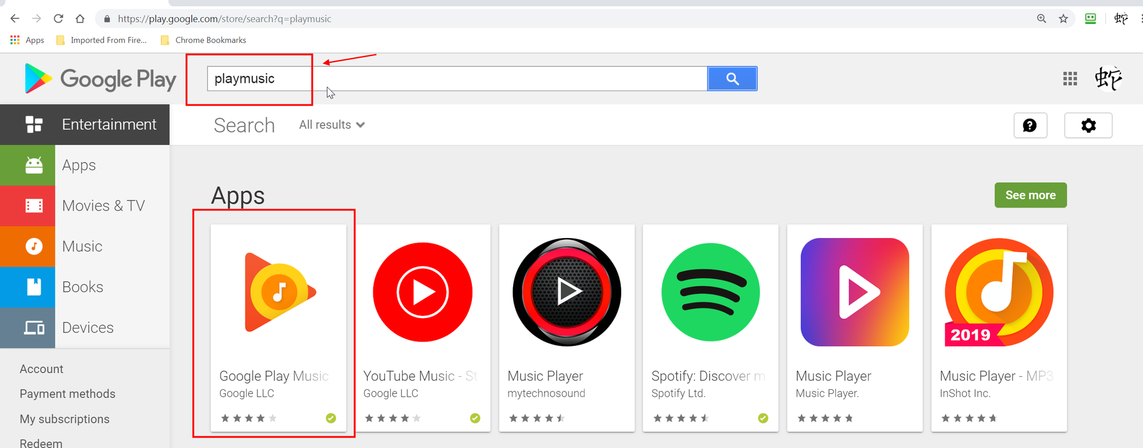
Task: Open settings gear icon
Action: [1088, 126]
